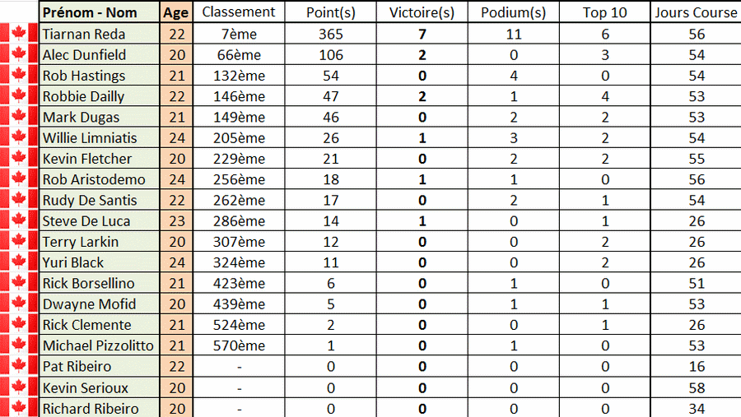Viewport: 741px width, 417px height.
Task: Click Canadian flag beside Yuri Black
Action: point(18,262)
